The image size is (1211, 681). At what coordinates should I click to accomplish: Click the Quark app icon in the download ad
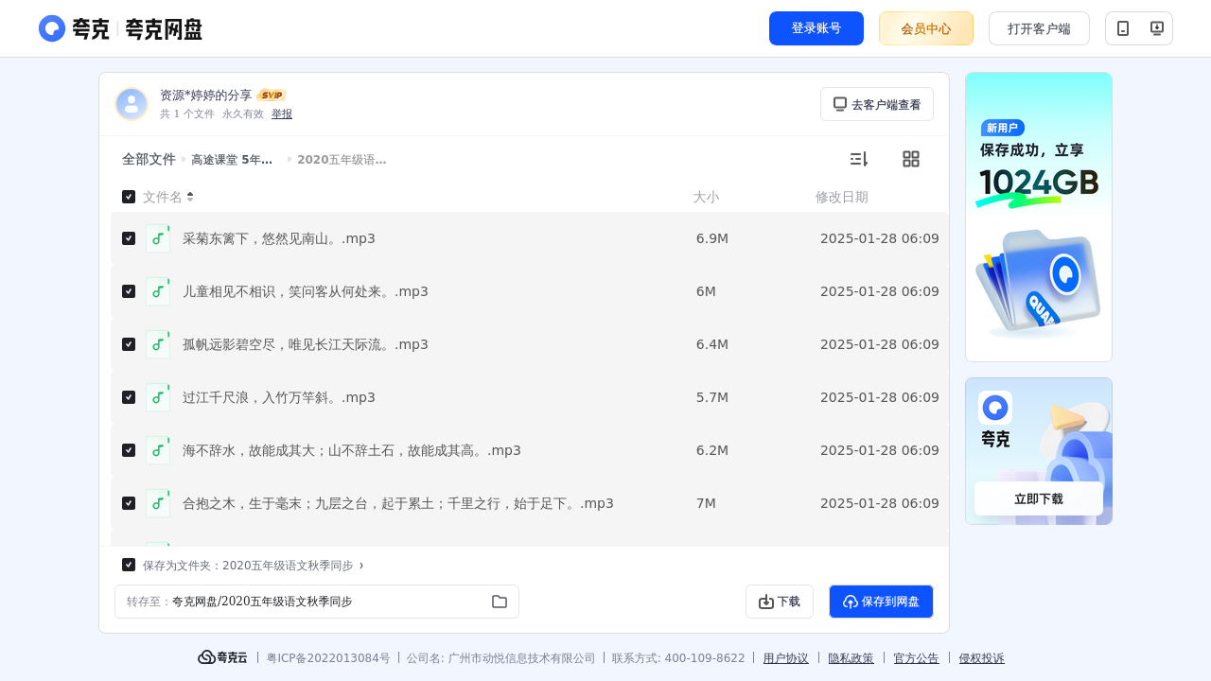pos(995,408)
